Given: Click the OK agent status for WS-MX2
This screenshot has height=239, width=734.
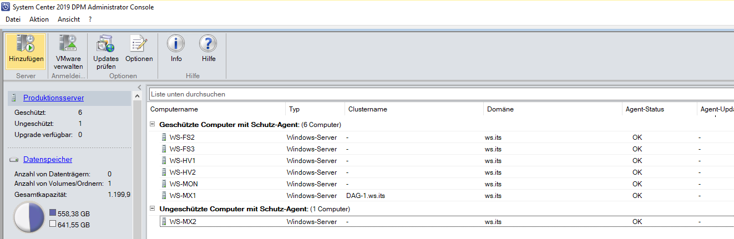Looking at the screenshot, I should 637,222.
